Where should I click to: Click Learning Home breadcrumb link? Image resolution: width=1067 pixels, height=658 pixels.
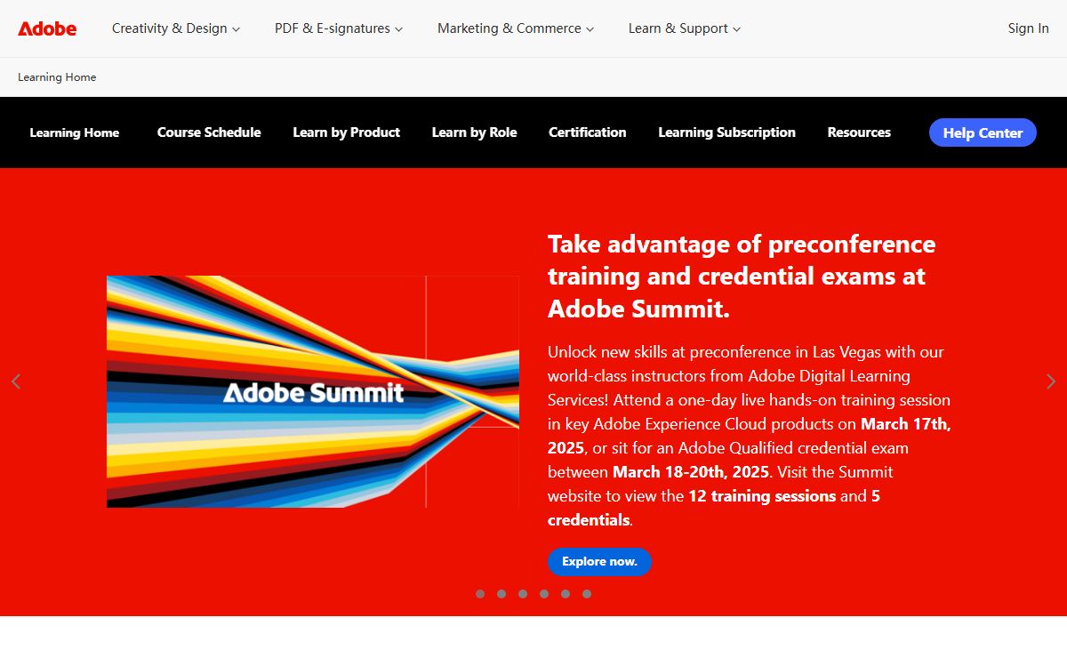pos(57,77)
